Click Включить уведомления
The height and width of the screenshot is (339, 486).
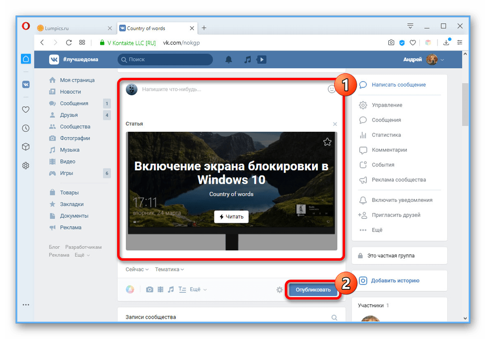click(x=402, y=200)
